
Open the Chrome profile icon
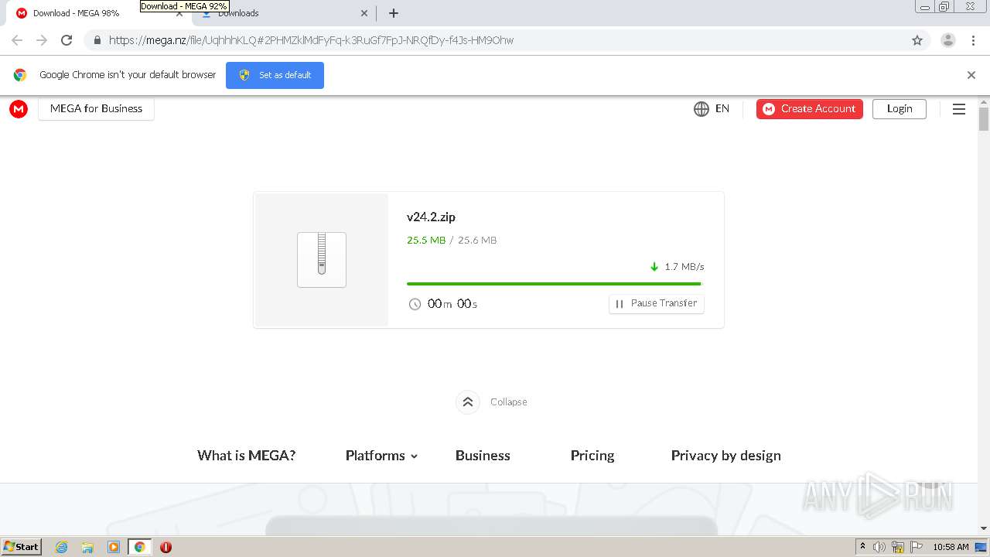(948, 40)
